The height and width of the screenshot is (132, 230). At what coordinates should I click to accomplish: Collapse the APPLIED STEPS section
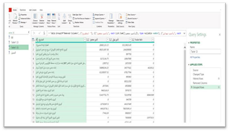pyautogui.click(x=189, y=65)
